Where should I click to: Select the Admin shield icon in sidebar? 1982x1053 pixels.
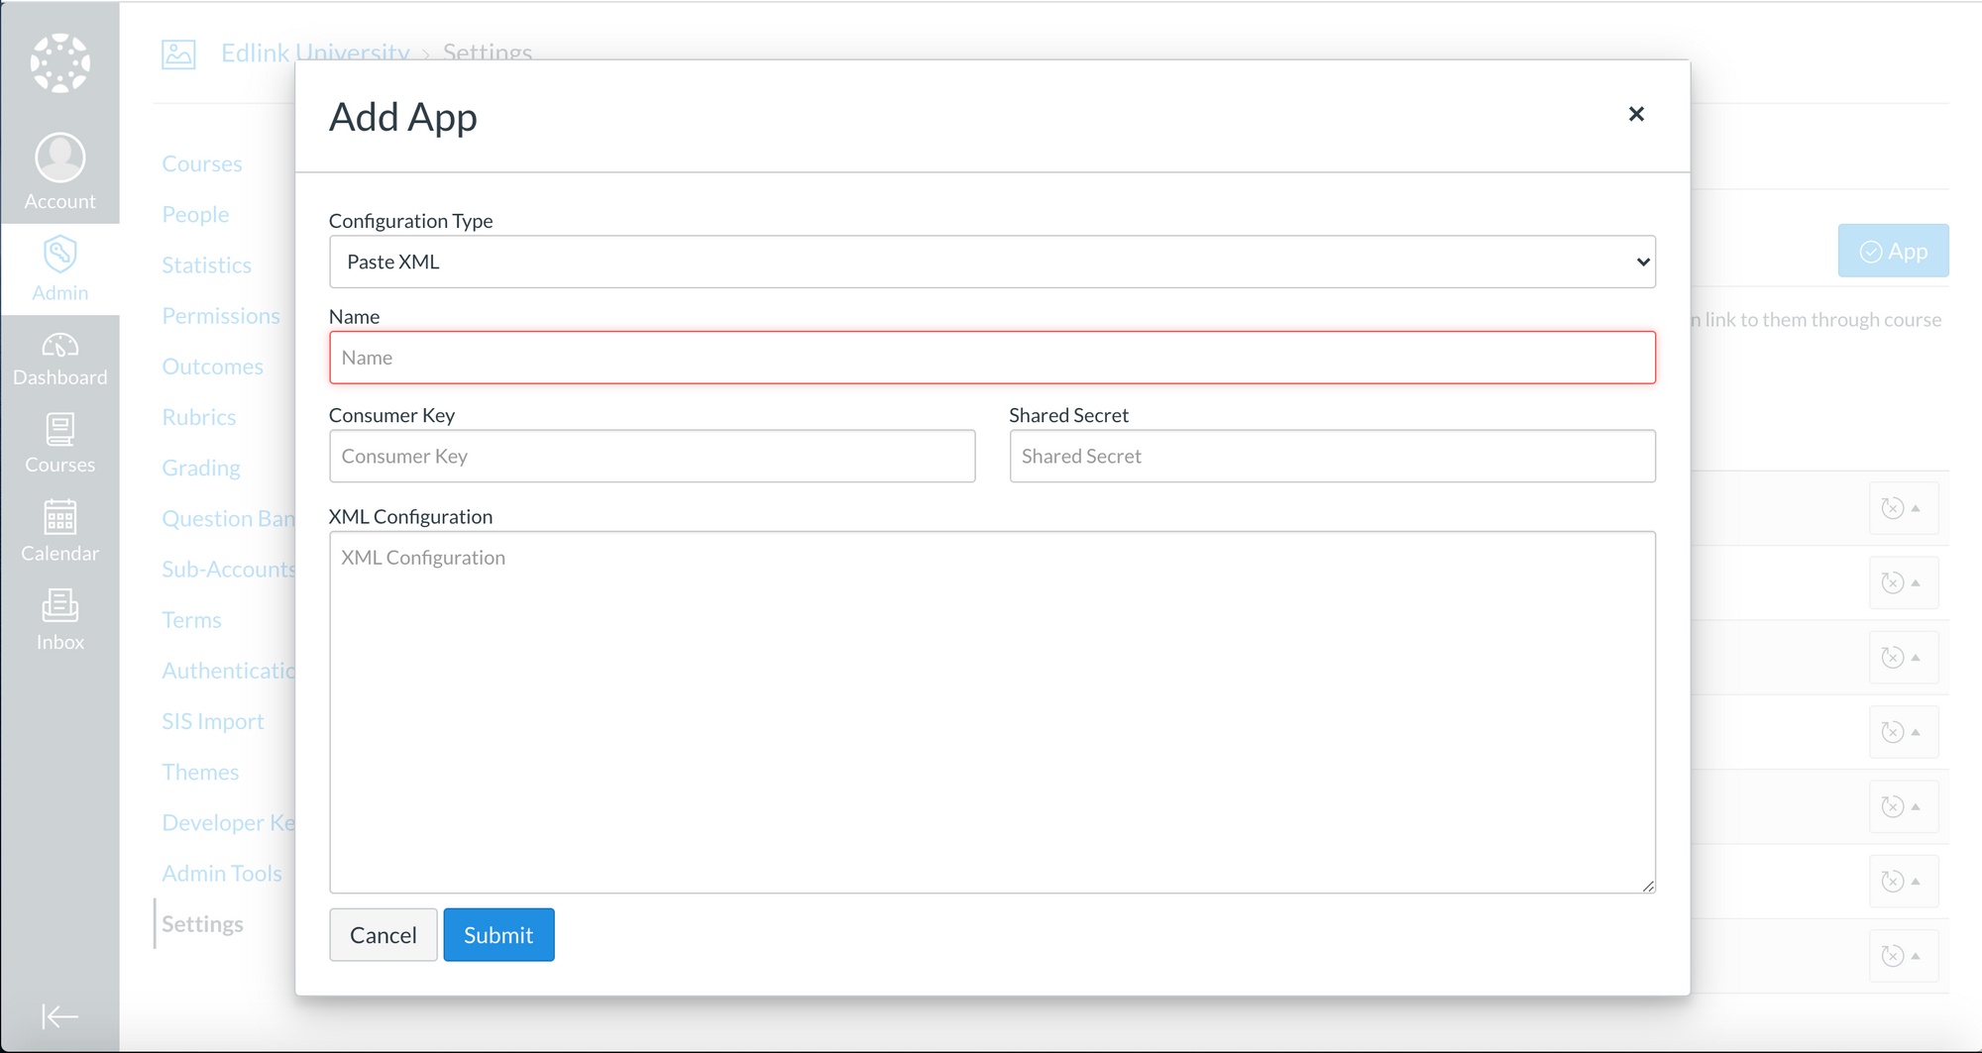[59, 255]
